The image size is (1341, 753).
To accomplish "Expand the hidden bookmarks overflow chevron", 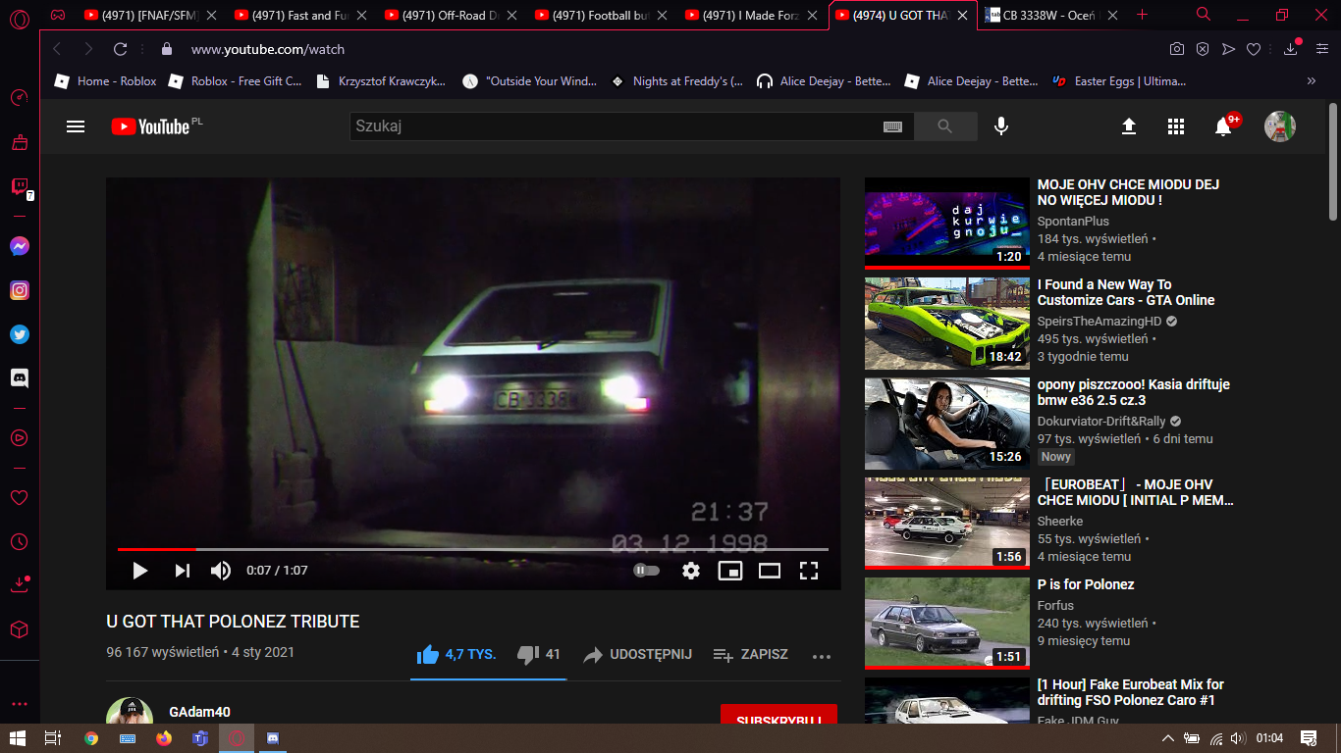I will (1312, 81).
